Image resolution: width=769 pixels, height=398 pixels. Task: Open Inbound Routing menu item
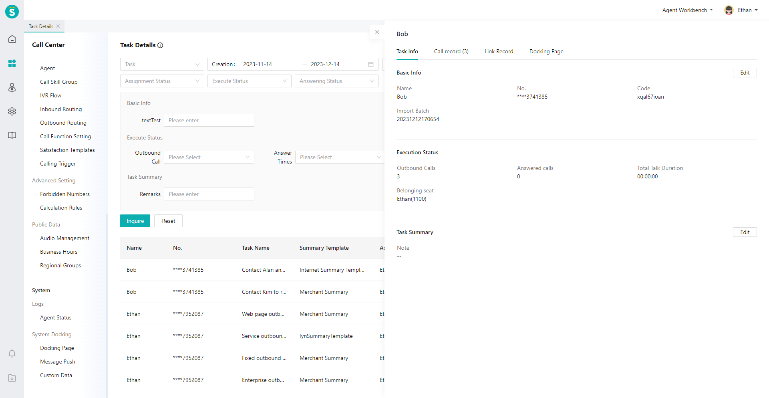pyautogui.click(x=61, y=109)
